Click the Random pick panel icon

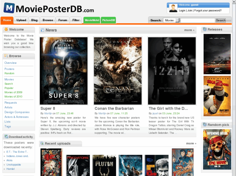click(205, 124)
